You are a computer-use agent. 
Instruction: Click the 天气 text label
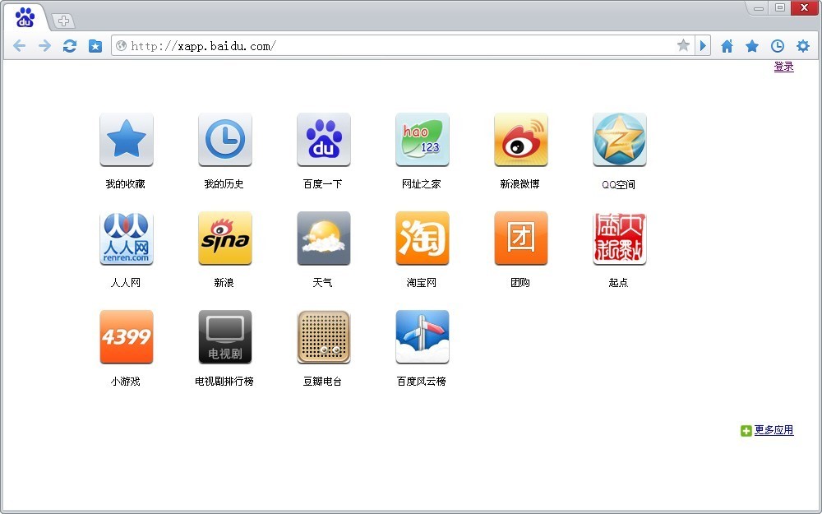click(x=322, y=283)
